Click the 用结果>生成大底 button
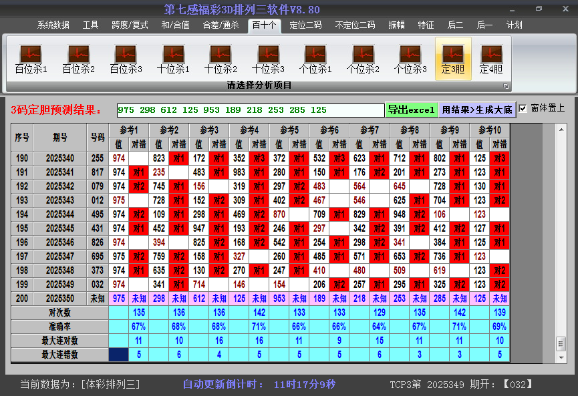The height and width of the screenshot is (396, 578). click(477, 110)
